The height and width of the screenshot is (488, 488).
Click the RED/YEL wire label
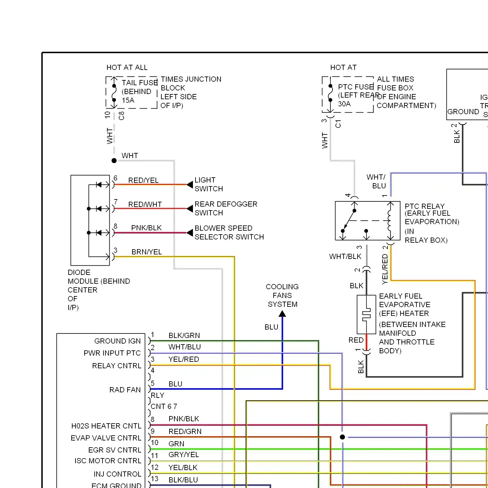point(143,180)
